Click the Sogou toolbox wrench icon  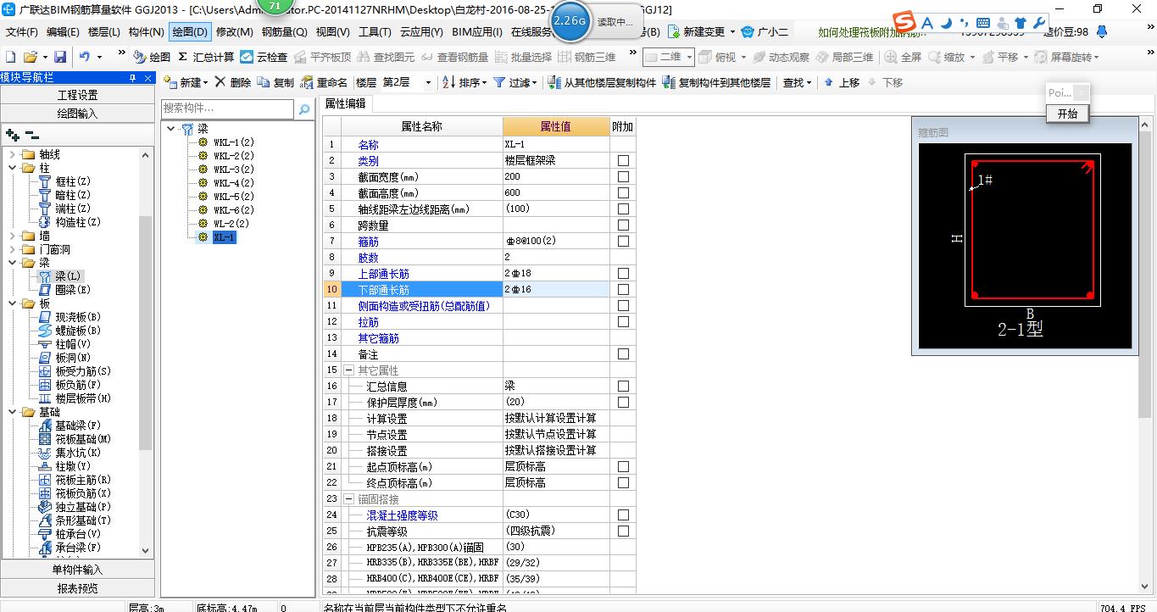(x=1039, y=23)
